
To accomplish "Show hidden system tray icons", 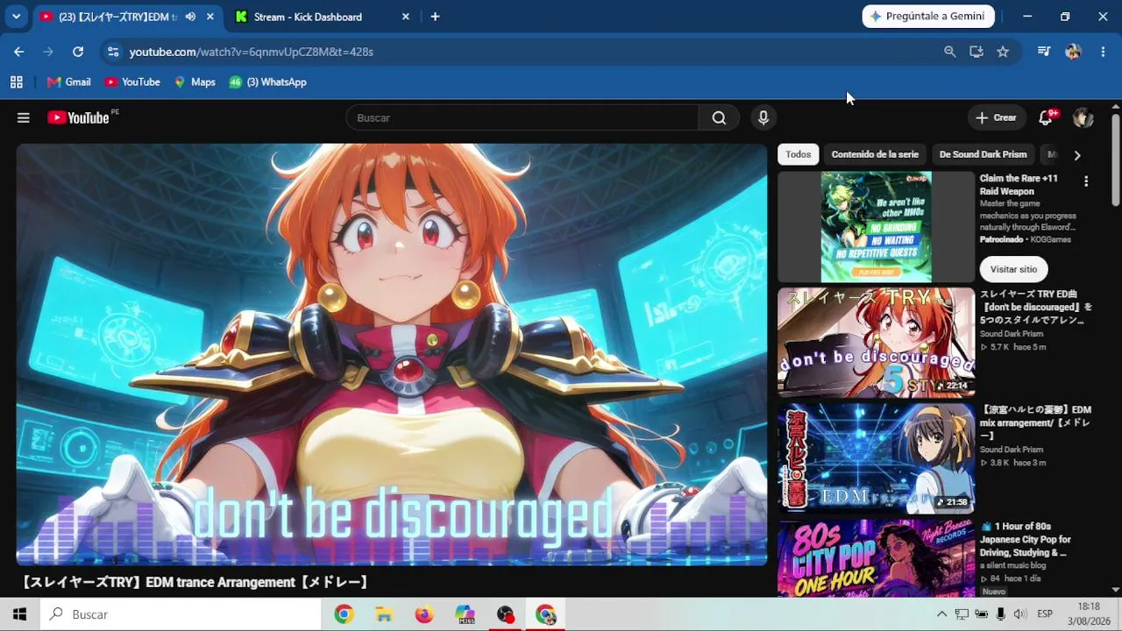I will pos(941,614).
